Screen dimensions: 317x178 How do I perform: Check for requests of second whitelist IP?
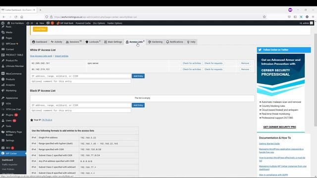tap(213, 69)
